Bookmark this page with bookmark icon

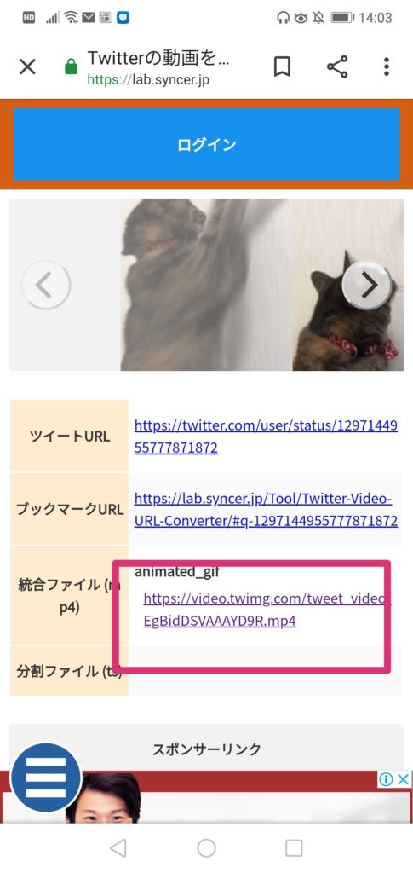283,67
